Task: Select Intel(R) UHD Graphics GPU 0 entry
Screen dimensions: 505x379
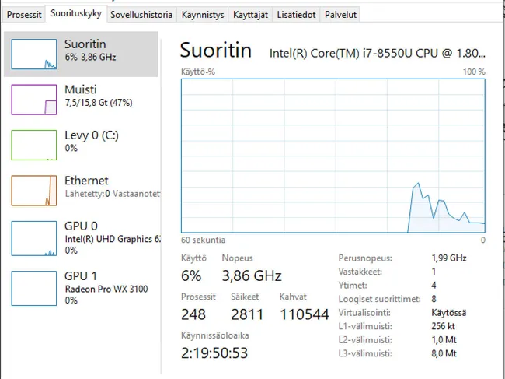Action: pyautogui.click(x=112, y=239)
